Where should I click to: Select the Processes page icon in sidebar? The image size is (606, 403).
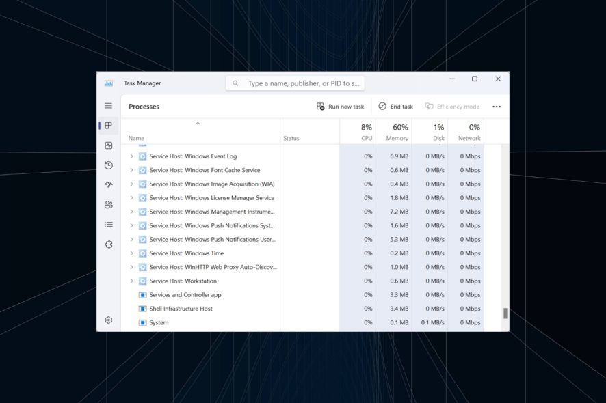click(109, 126)
